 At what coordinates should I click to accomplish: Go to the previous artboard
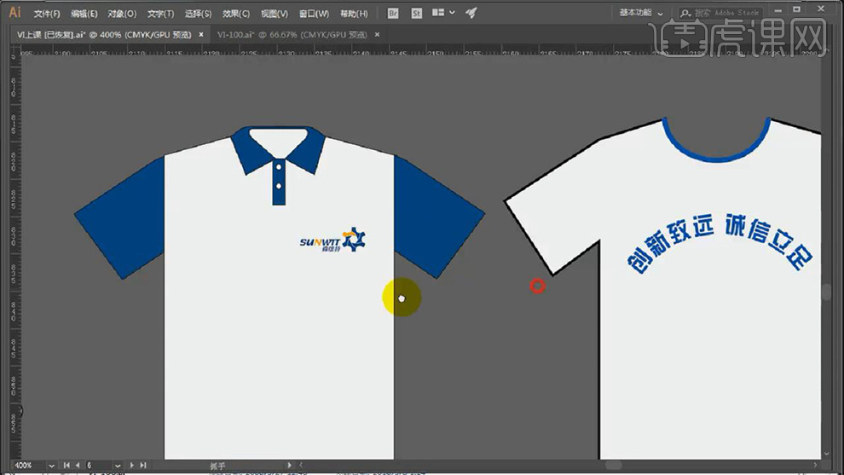coord(77,466)
